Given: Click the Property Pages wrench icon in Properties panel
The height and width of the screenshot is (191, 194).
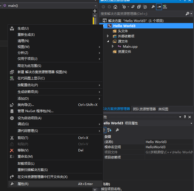Looking at the screenshot, I should (x=117, y=130).
